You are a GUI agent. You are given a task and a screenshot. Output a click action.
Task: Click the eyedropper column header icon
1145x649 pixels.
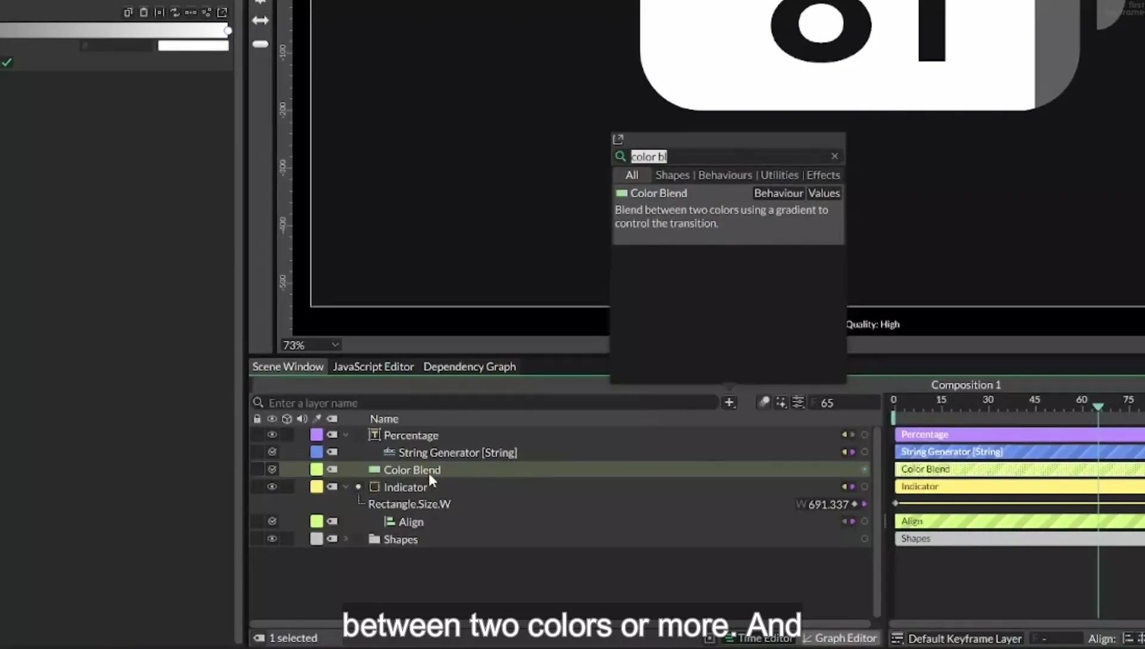pos(317,419)
